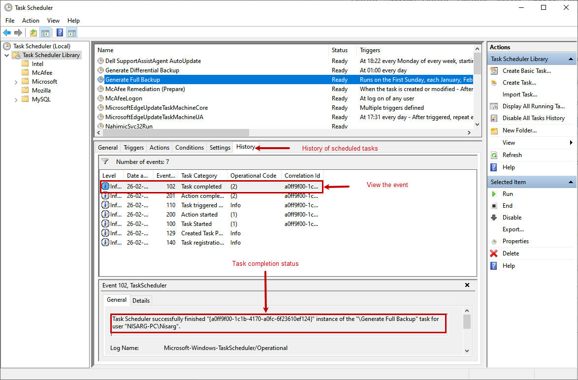Click the Create Task icon

click(493, 82)
